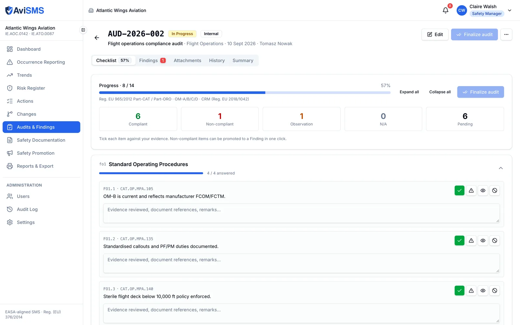Finalize audit from the page header
This screenshot has width=520, height=325.
tap(474, 34)
